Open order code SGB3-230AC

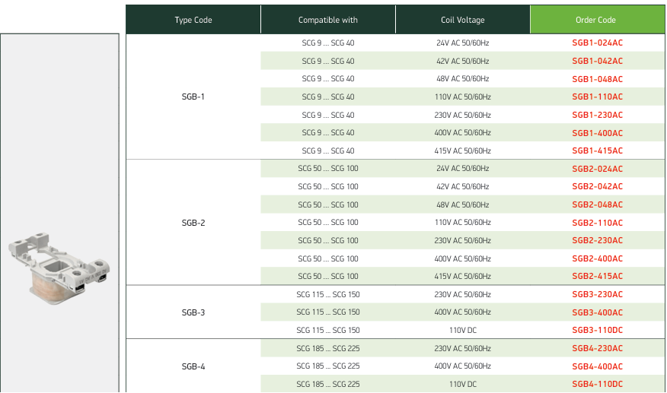[x=597, y=294]
